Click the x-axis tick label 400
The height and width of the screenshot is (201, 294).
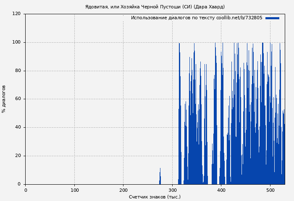[x=221, y=190]
